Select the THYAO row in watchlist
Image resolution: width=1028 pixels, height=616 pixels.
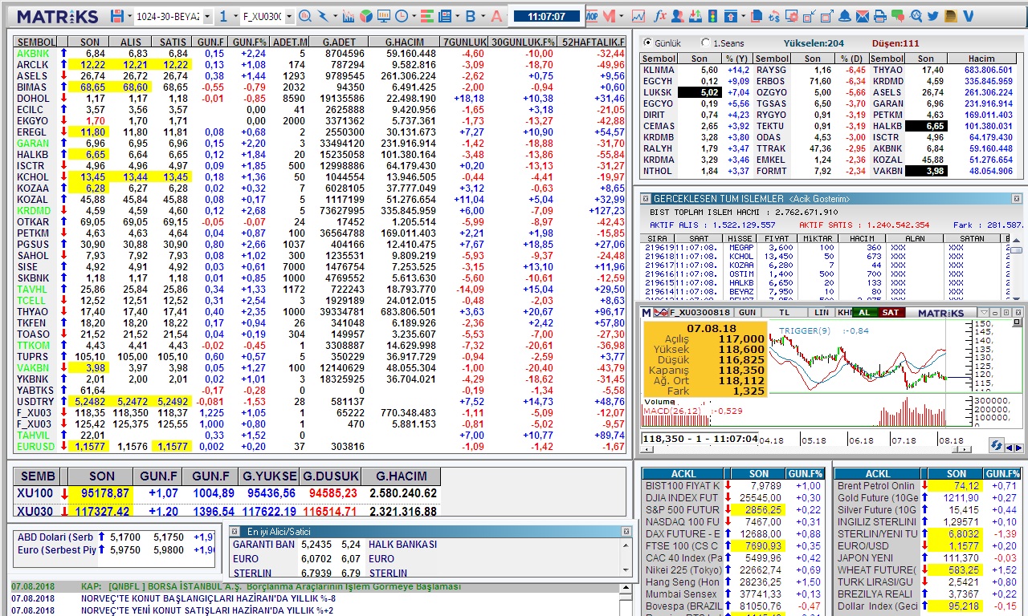tap(320, 311)
